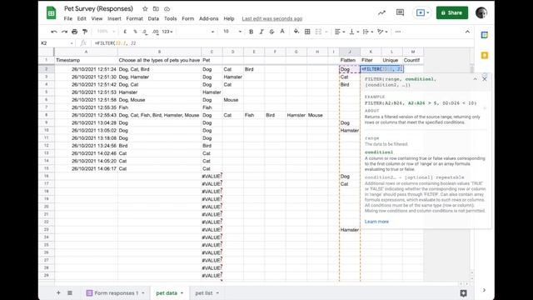Click the Move to folder icon

(156, 9)
